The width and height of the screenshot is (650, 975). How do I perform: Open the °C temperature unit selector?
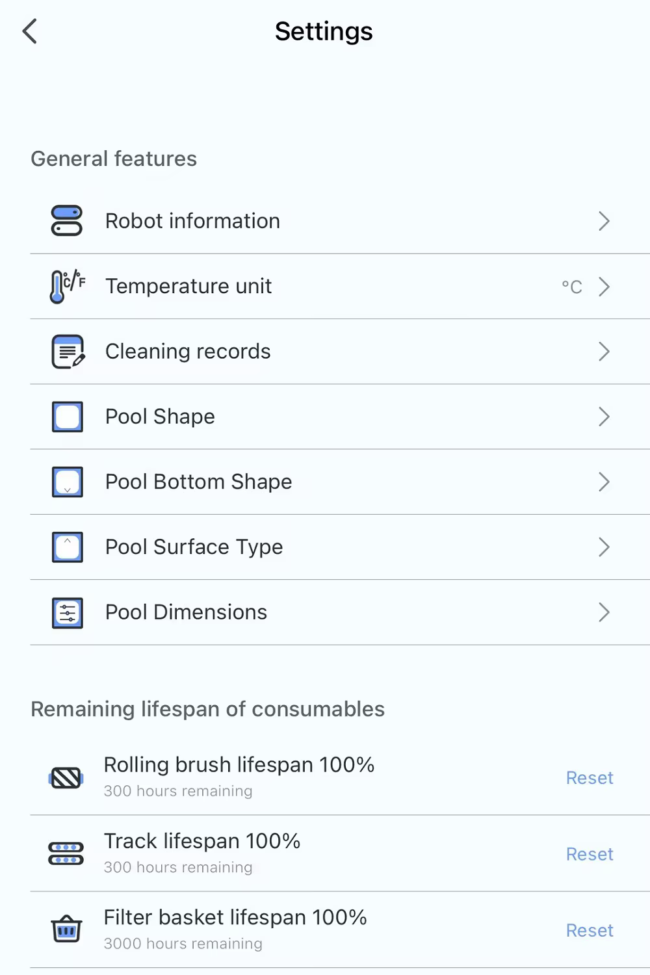(572, 287)
